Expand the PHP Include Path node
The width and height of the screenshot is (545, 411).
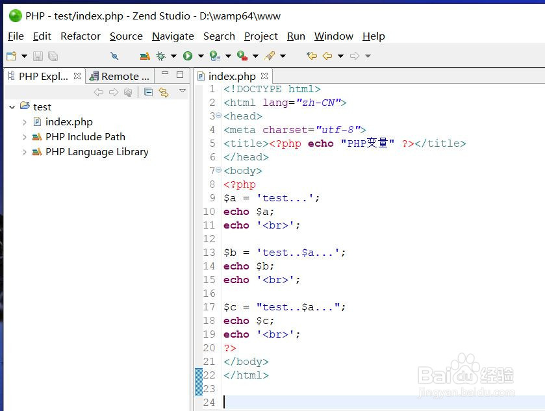[x=24, y=137]
